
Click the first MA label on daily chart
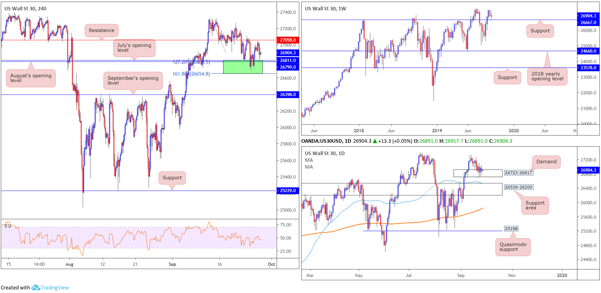pos(308,160)
